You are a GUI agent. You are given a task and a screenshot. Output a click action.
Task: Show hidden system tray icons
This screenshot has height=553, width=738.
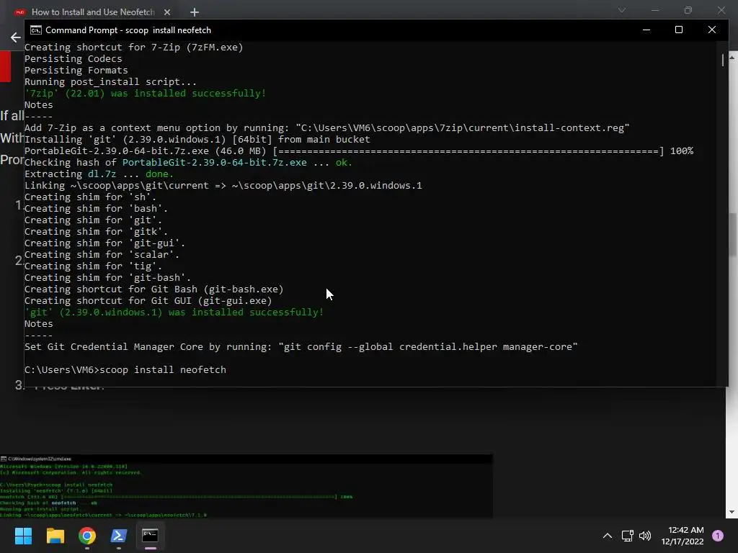[608, 536]
